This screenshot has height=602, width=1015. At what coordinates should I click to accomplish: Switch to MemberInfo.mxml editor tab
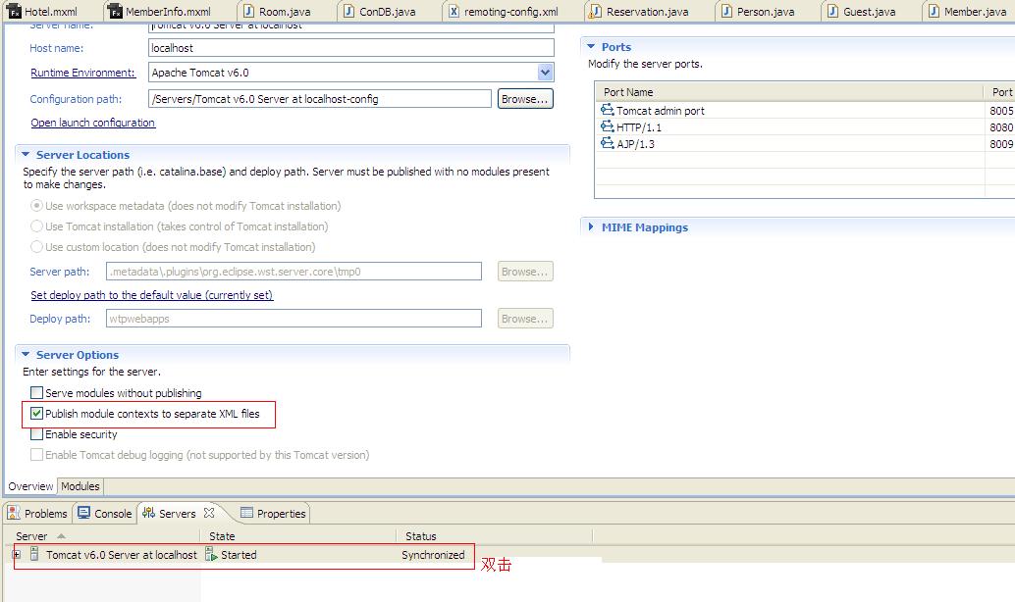[x=161, y=12]
